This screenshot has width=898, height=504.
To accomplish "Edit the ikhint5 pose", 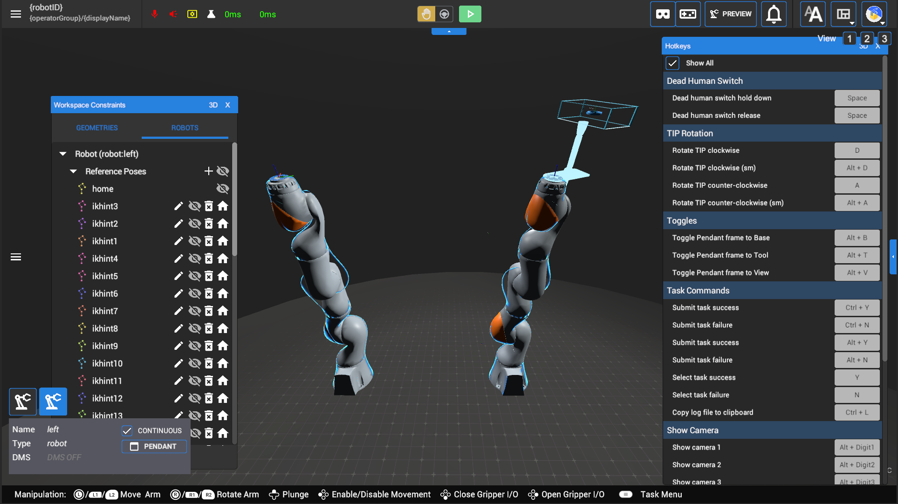I will tap(178, 276).
